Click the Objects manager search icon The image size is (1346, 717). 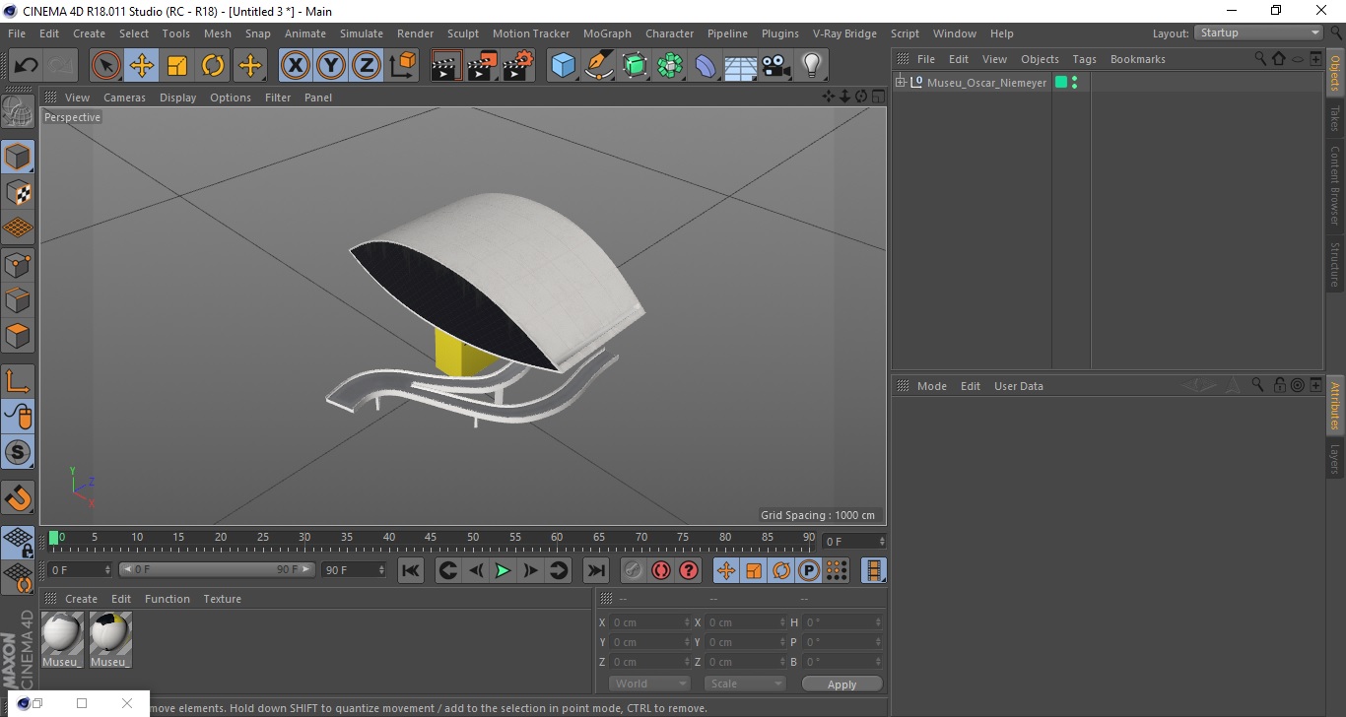pyautogui.click(x=1260, y=59)
